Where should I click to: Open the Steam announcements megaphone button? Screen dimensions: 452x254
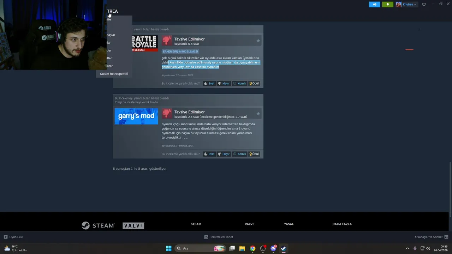[374, 4]
